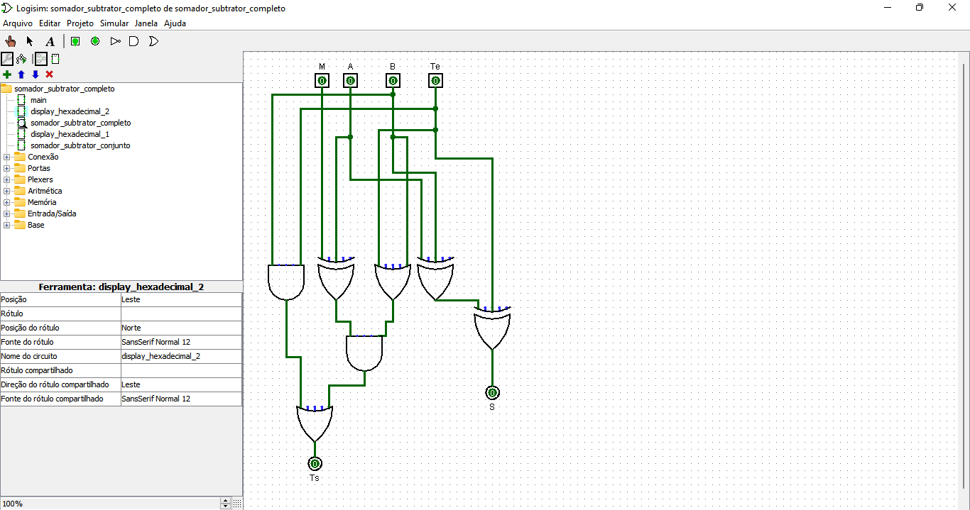This screenshot has height=510, width=970.
Task: Show simulation hierarchy tree icon
Action: click(21, 59)
